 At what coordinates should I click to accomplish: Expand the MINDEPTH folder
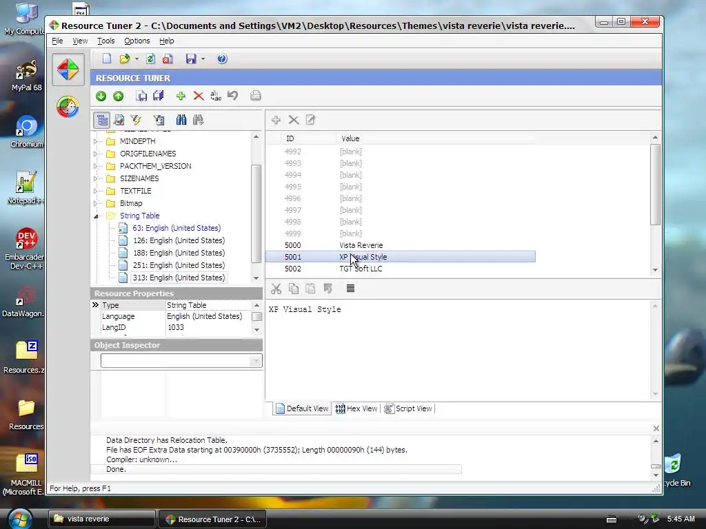coord(95,141)
